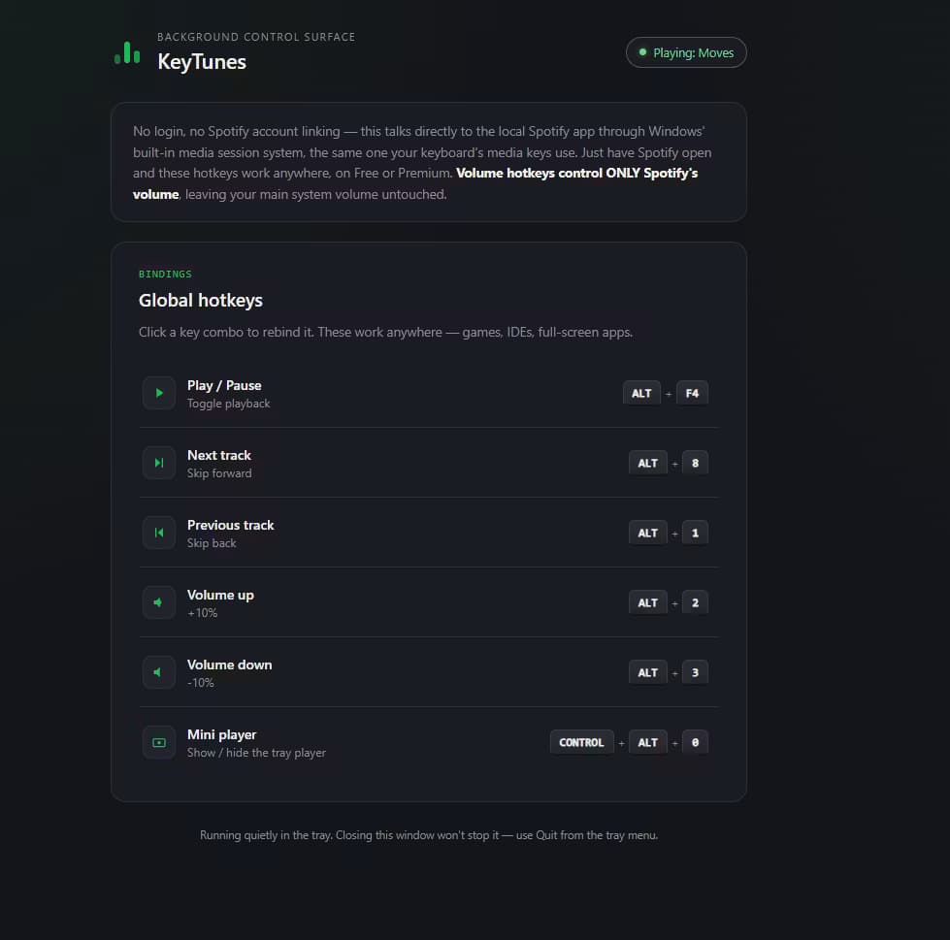Screen dimensions: 950x940
Task: Click the Play / Pause row icon
Action: click(159, 393)
